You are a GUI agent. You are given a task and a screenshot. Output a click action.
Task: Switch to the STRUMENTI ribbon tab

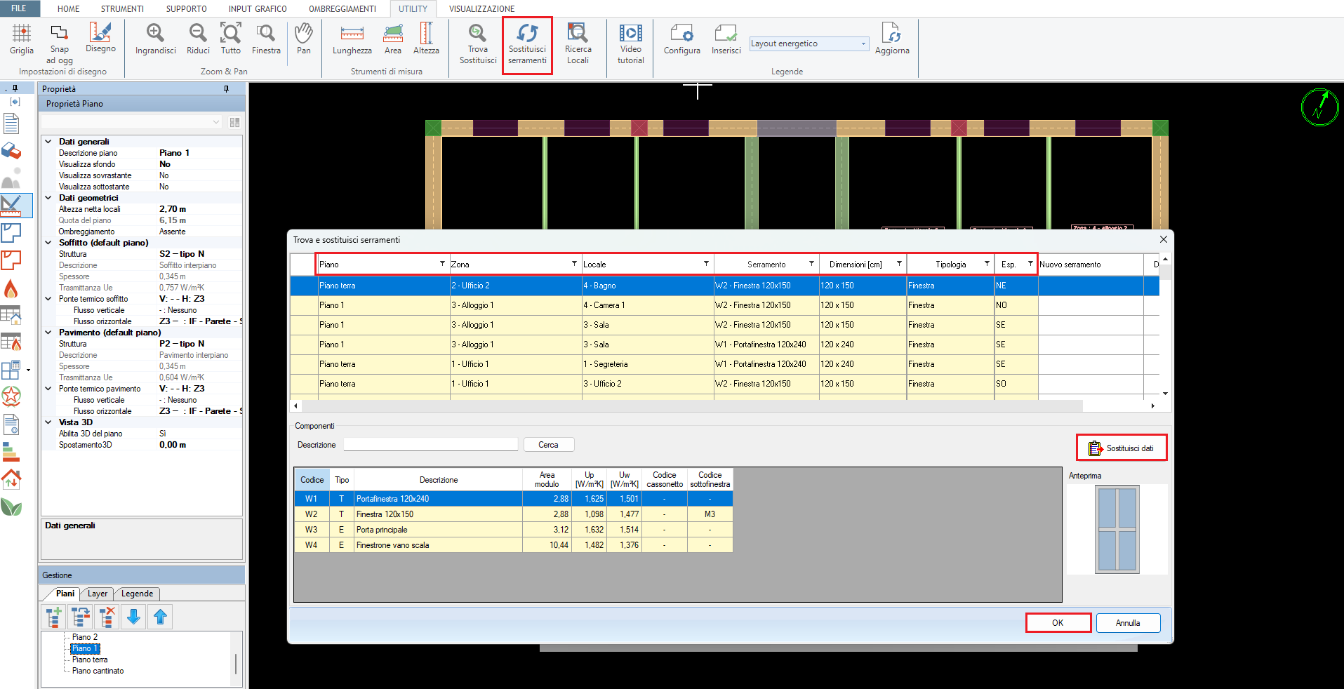pos(122,9)
